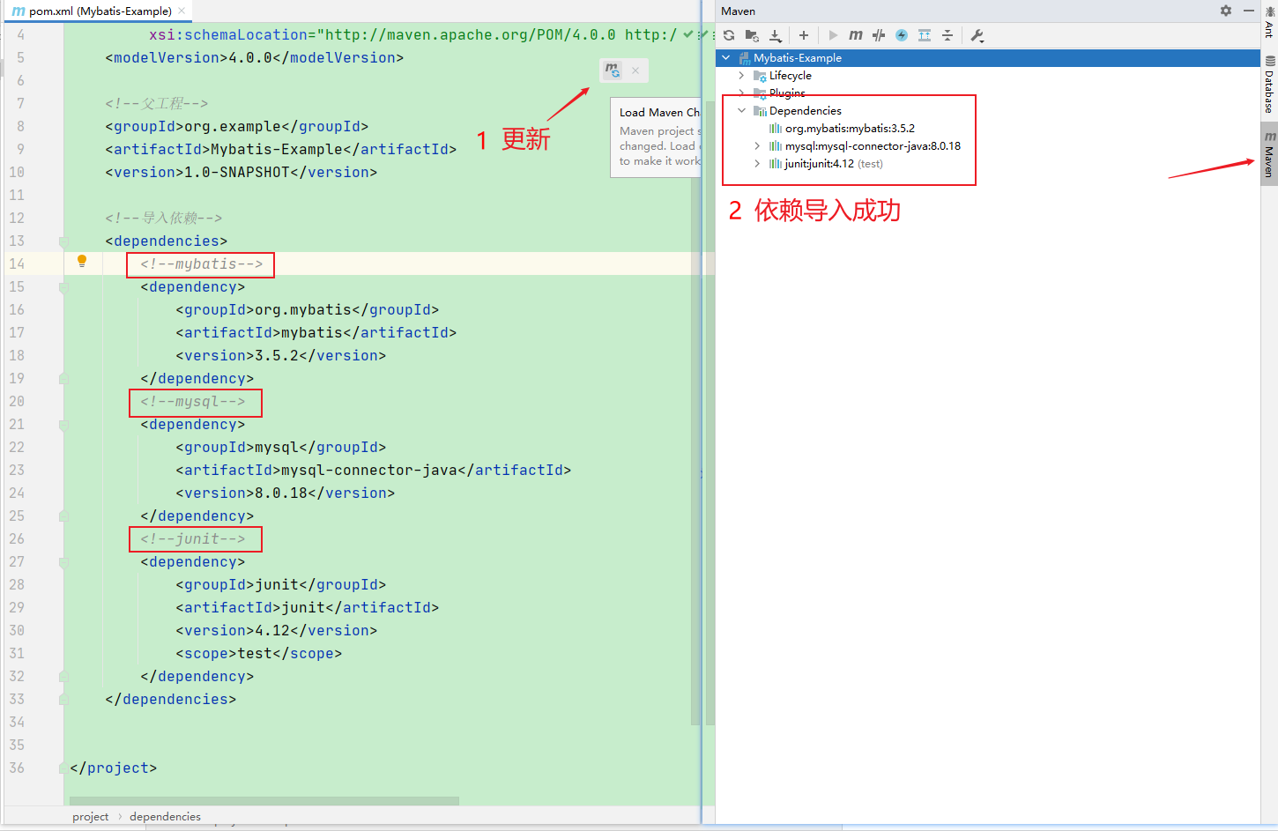Click version 1.0-SNAPSHOT on line 10
The image size is (1278, 831).
pyautogui.click(x=237, y=172)
